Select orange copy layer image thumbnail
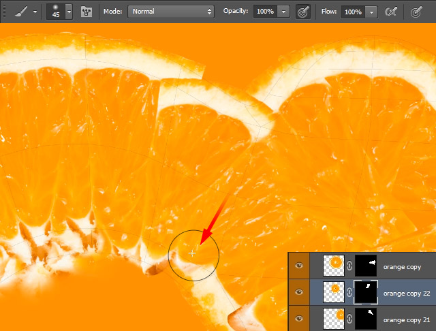 pos(334,266)
